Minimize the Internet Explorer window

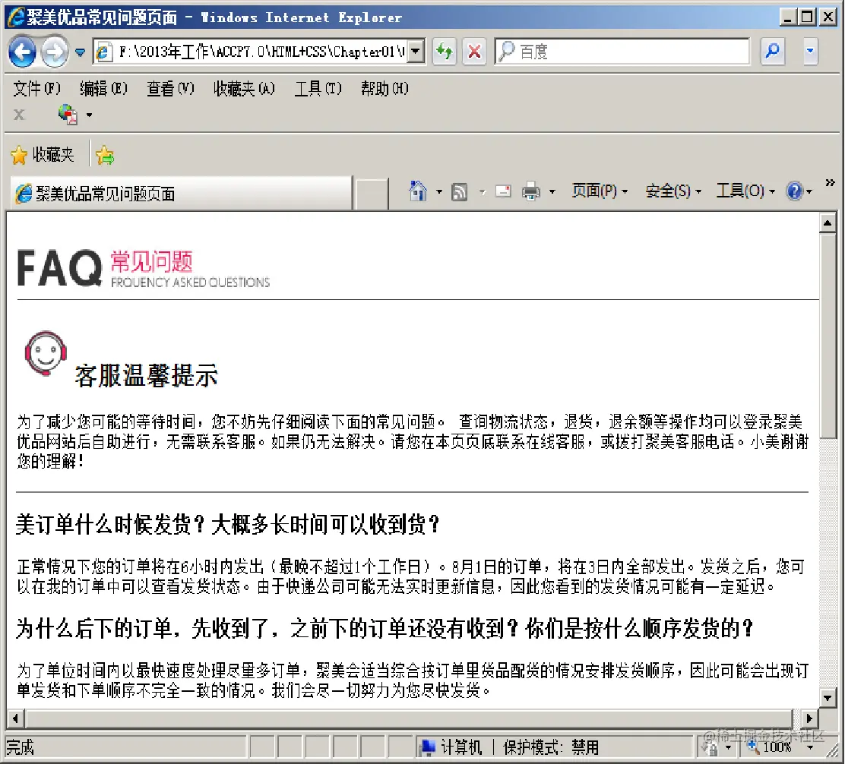788,17
